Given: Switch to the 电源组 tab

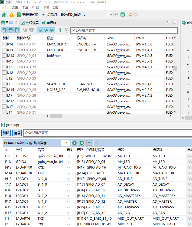Looking at the screenshot, I should pyautogui.click(x=49, y=23).
